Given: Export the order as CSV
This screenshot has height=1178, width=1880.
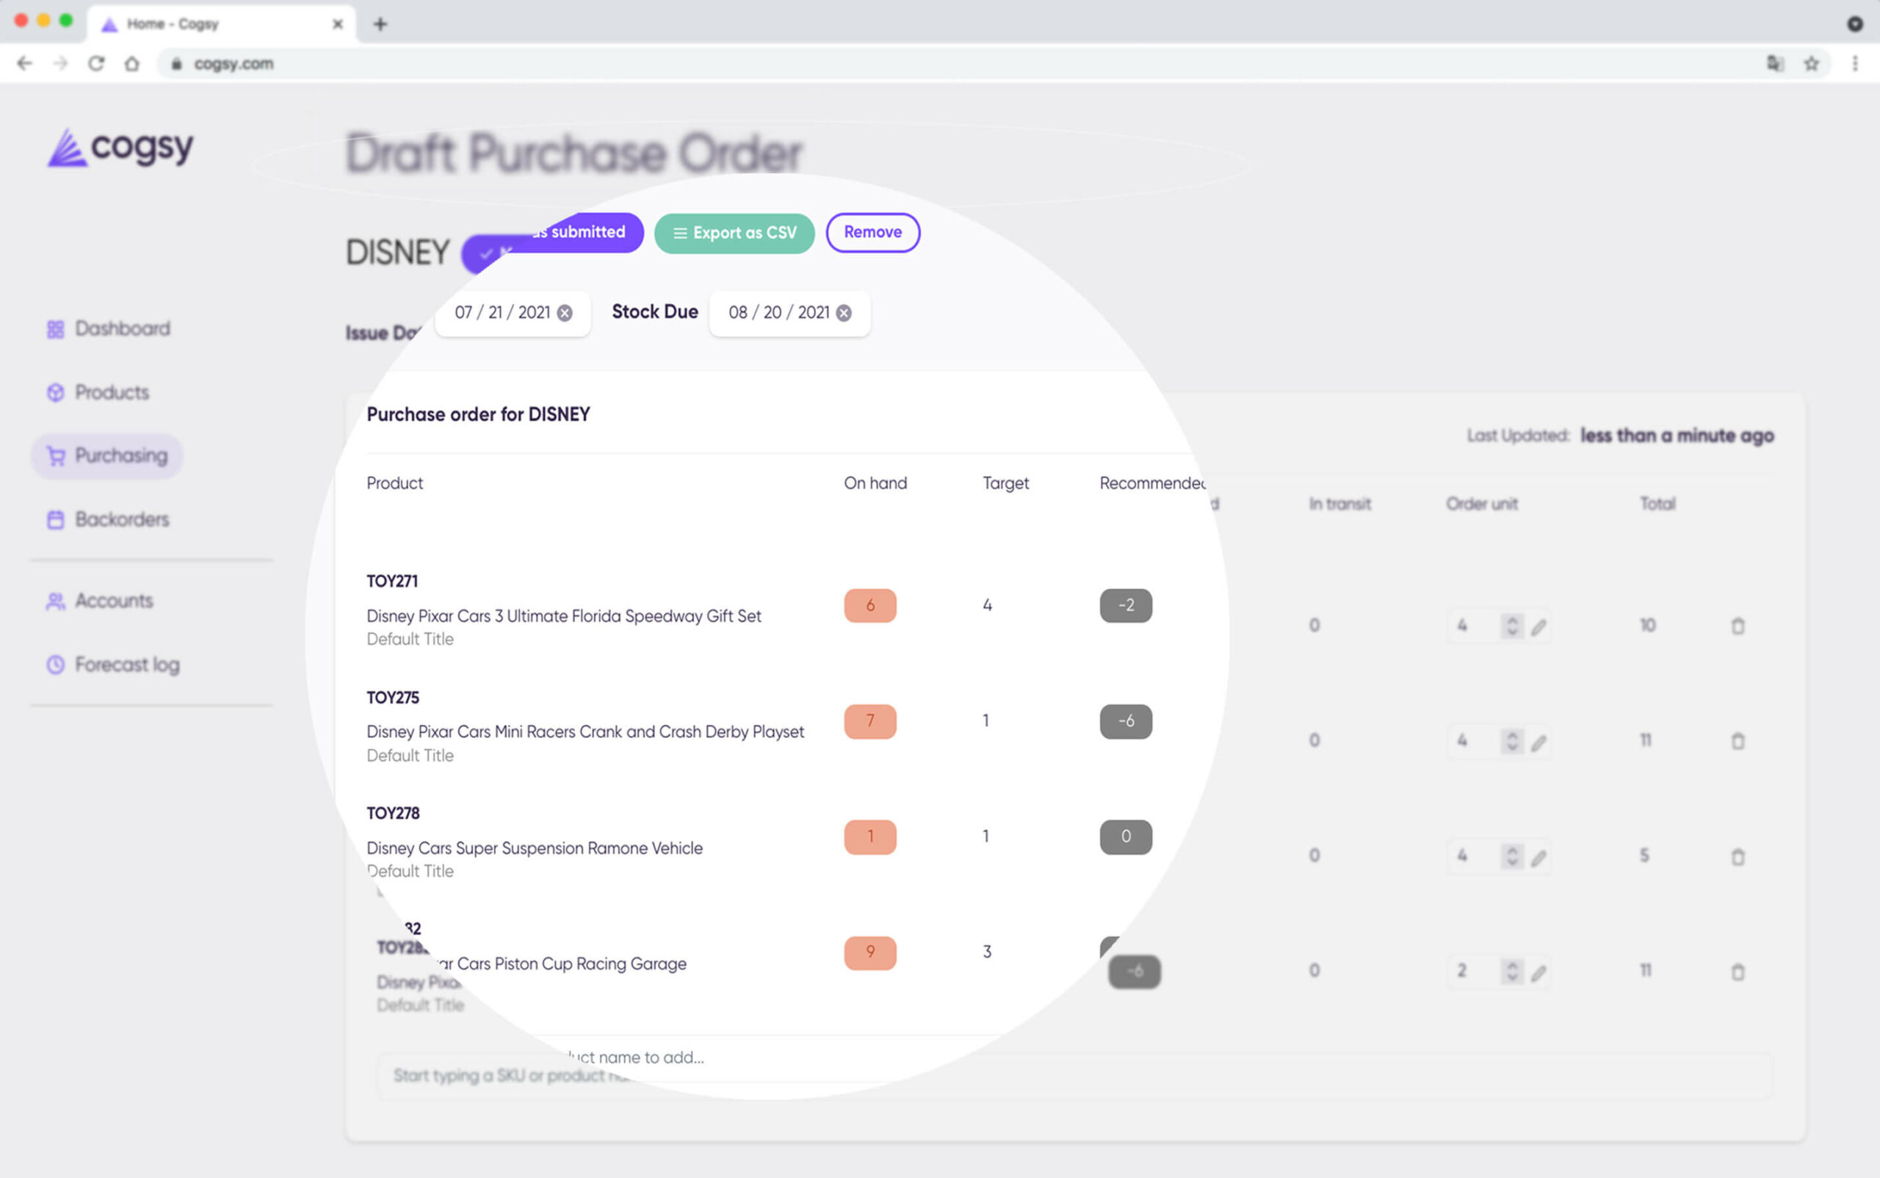Looking at the screenshot, I should tap(734, 233).
